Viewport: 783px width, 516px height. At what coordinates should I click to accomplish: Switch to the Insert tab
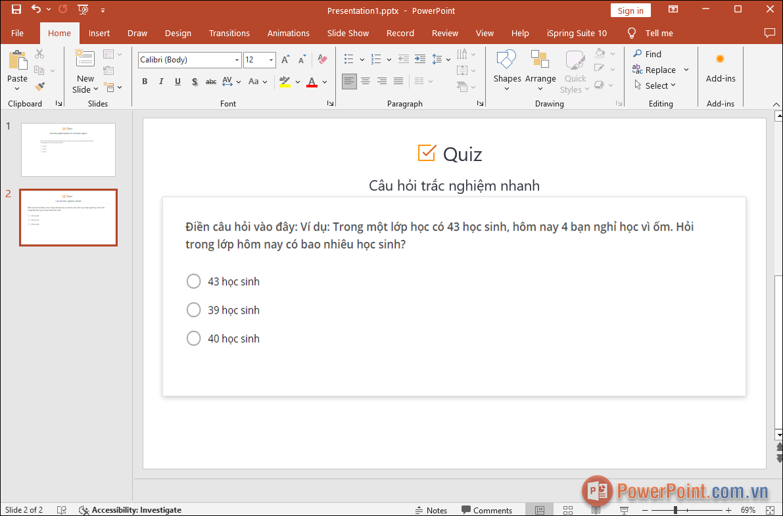(99, 33)
